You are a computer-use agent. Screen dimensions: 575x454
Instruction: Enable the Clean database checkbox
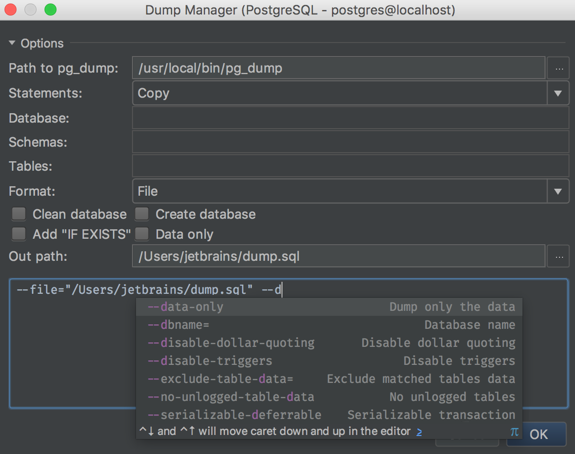(x=18, y=214)
